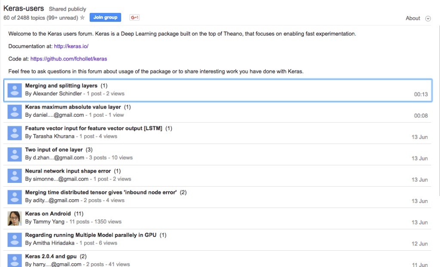Image resolution: width=440 pixels, height=267 pixels.
Task: Click the Join group button
Action: (x=105, y=18)
